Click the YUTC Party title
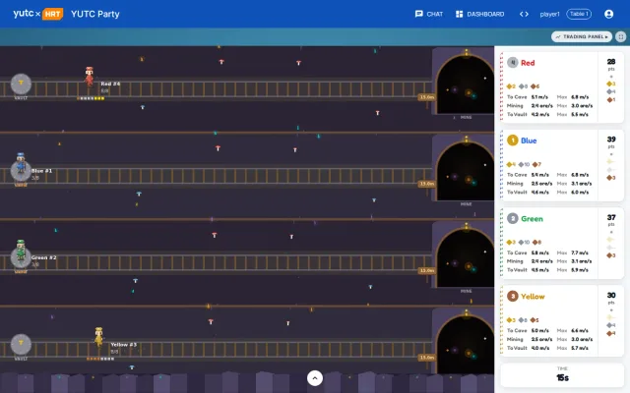630x393 pixels. tap(95, 14)
